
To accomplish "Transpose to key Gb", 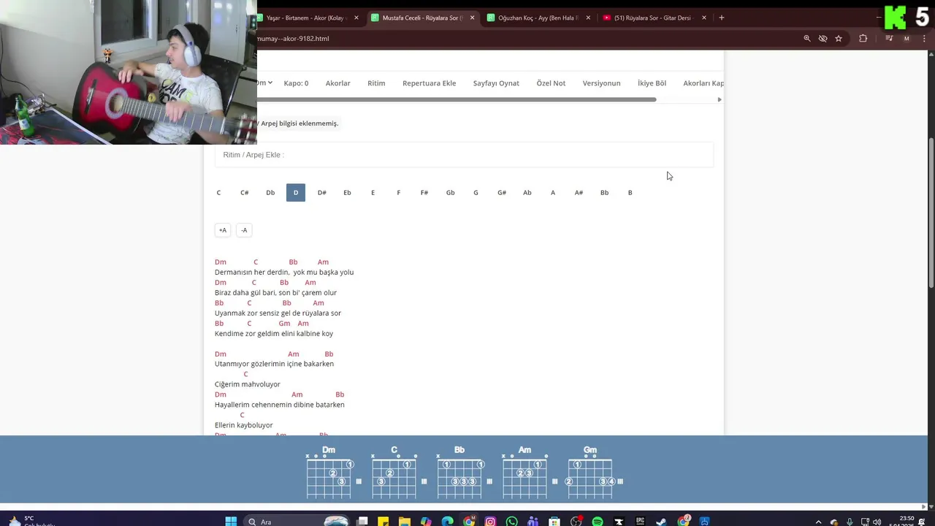I will pos(450,192).
